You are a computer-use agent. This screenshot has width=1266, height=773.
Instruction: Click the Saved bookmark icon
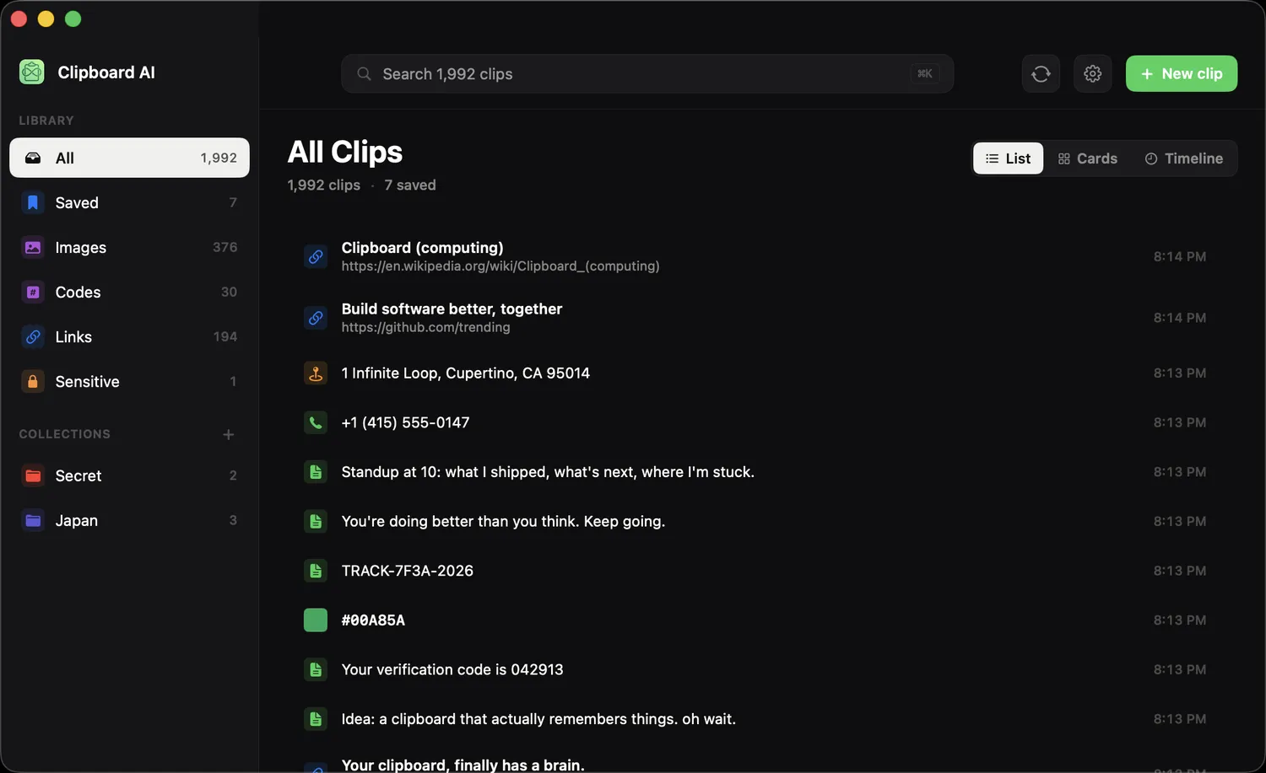(x=33, y=202)
